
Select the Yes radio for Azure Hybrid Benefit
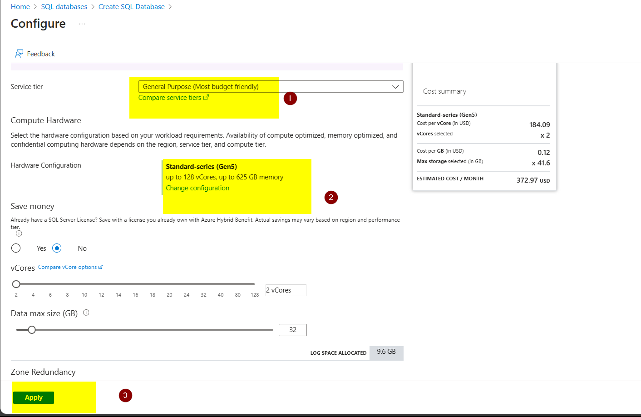[16, 248]
